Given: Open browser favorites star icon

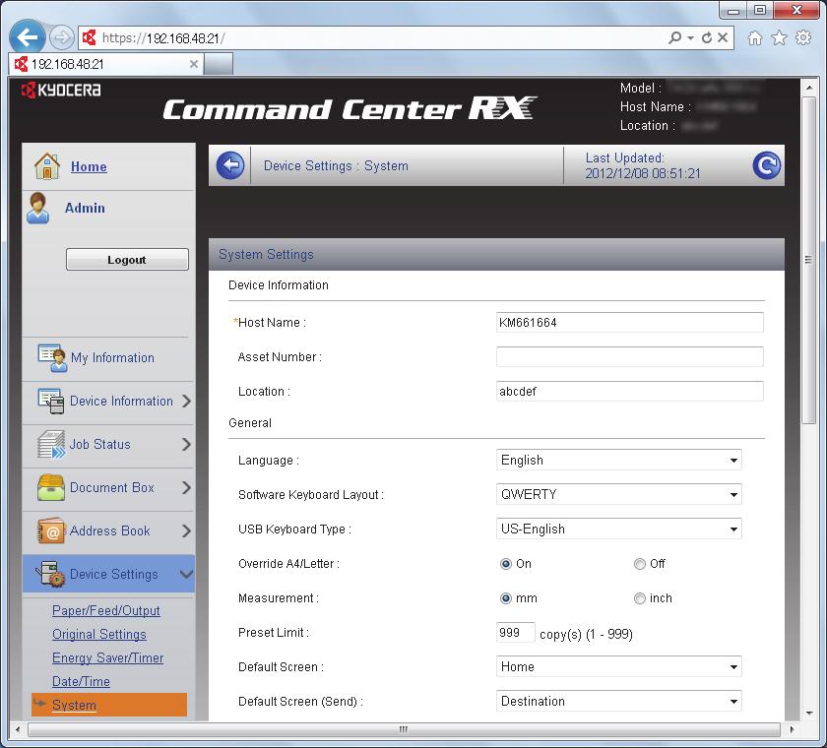Looking at the screenshot, I should (x=779, y=37).
